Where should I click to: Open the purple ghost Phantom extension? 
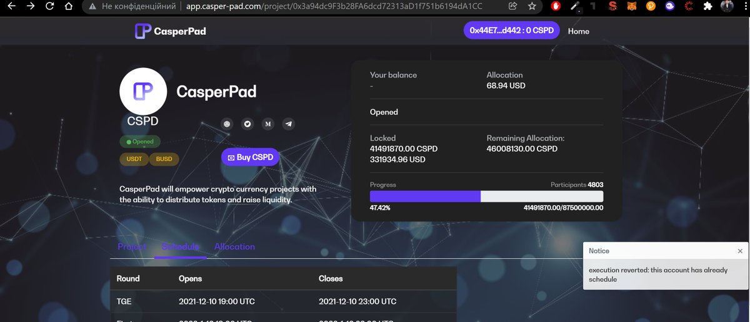pyautogui.click(x=669, y=7)
